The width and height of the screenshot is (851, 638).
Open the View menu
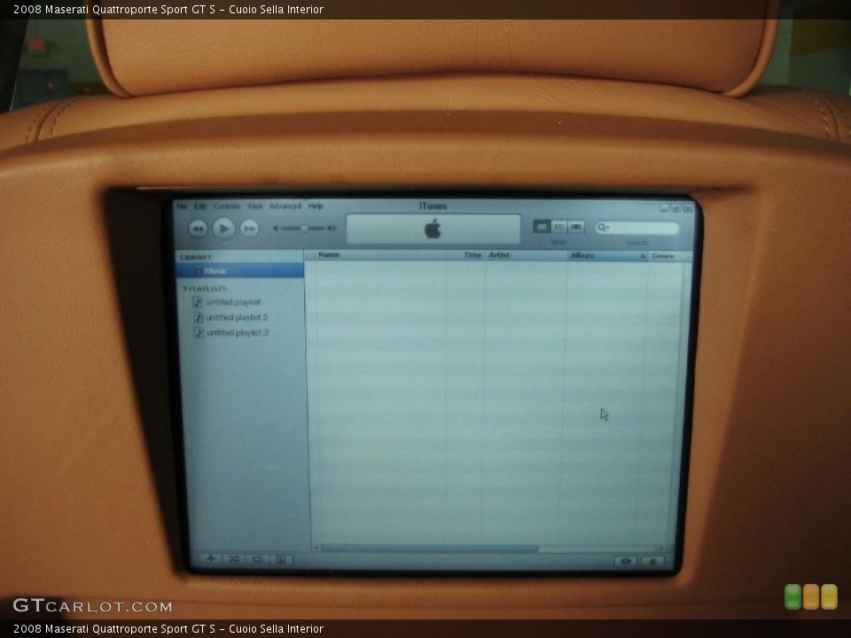(254, 206)
